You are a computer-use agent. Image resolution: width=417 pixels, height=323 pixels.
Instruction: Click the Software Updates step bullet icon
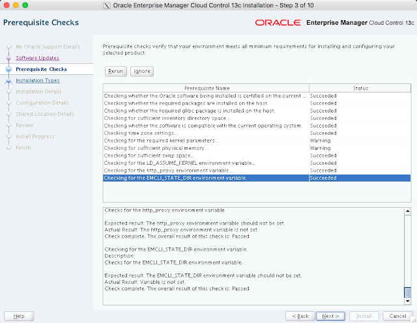point(8,58)
